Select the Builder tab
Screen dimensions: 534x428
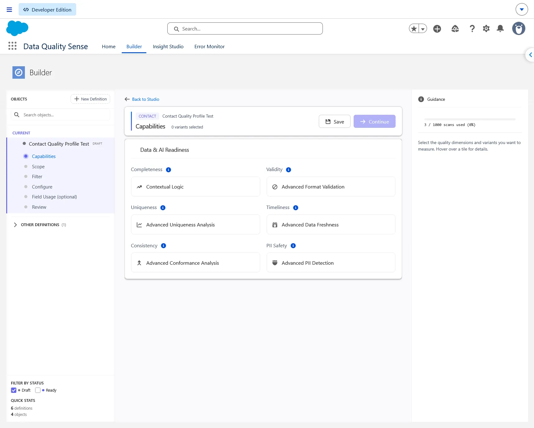pos(134,46)
